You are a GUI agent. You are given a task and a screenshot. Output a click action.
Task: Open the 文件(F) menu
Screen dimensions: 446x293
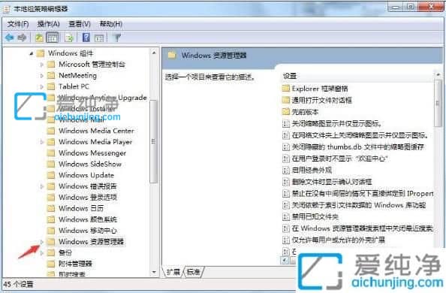point(18,24)
